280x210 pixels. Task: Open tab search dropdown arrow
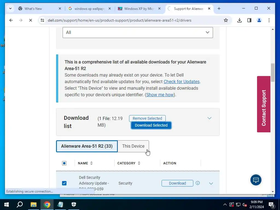(x=10, y=8)
